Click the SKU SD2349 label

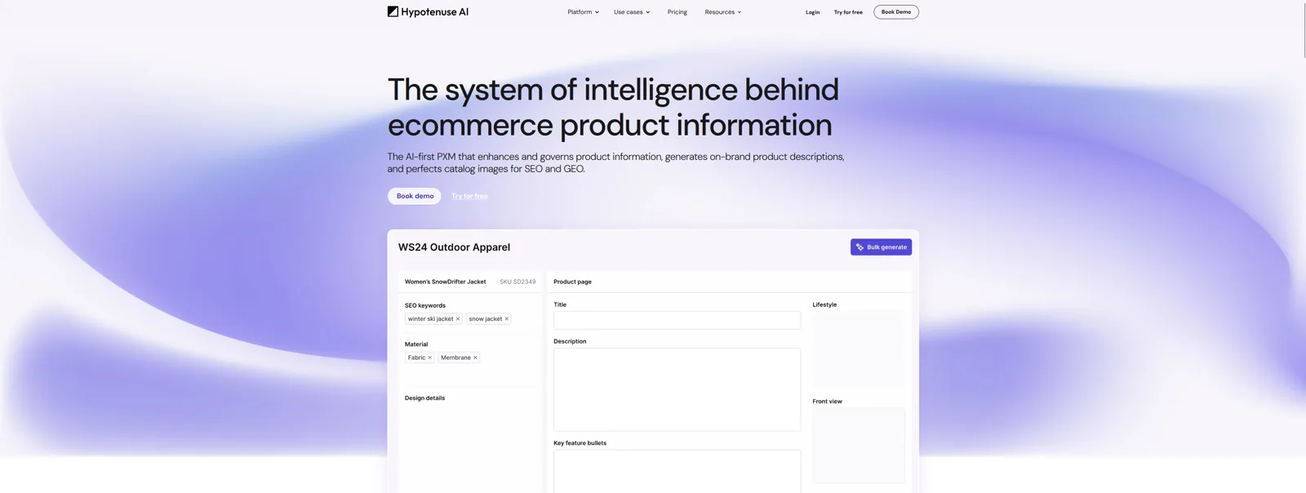518,282
